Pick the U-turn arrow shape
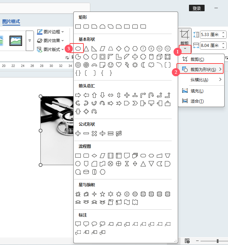This screenshot has height=245, width=228. (x=151, y=95)
